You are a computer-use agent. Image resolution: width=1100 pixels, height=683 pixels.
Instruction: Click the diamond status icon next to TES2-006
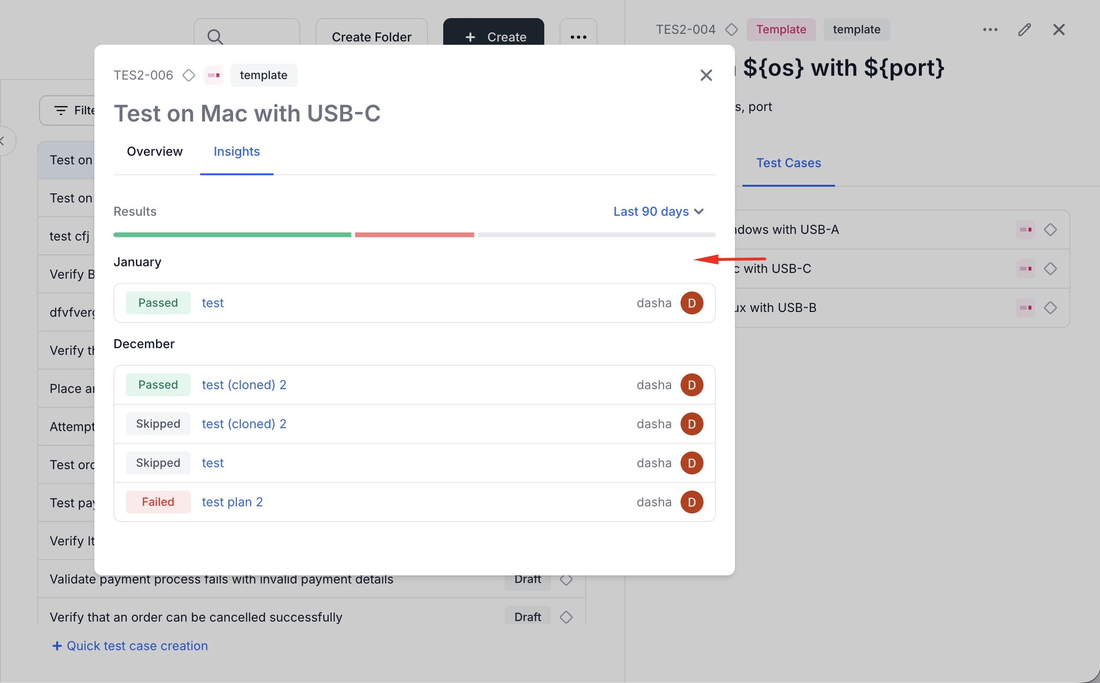tap(189, 75)
